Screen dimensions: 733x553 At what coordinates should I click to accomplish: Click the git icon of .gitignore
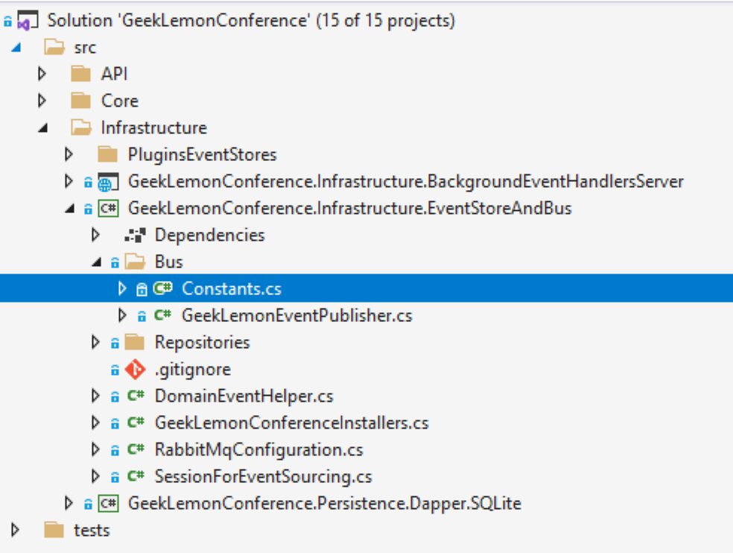tap(135, 369)
